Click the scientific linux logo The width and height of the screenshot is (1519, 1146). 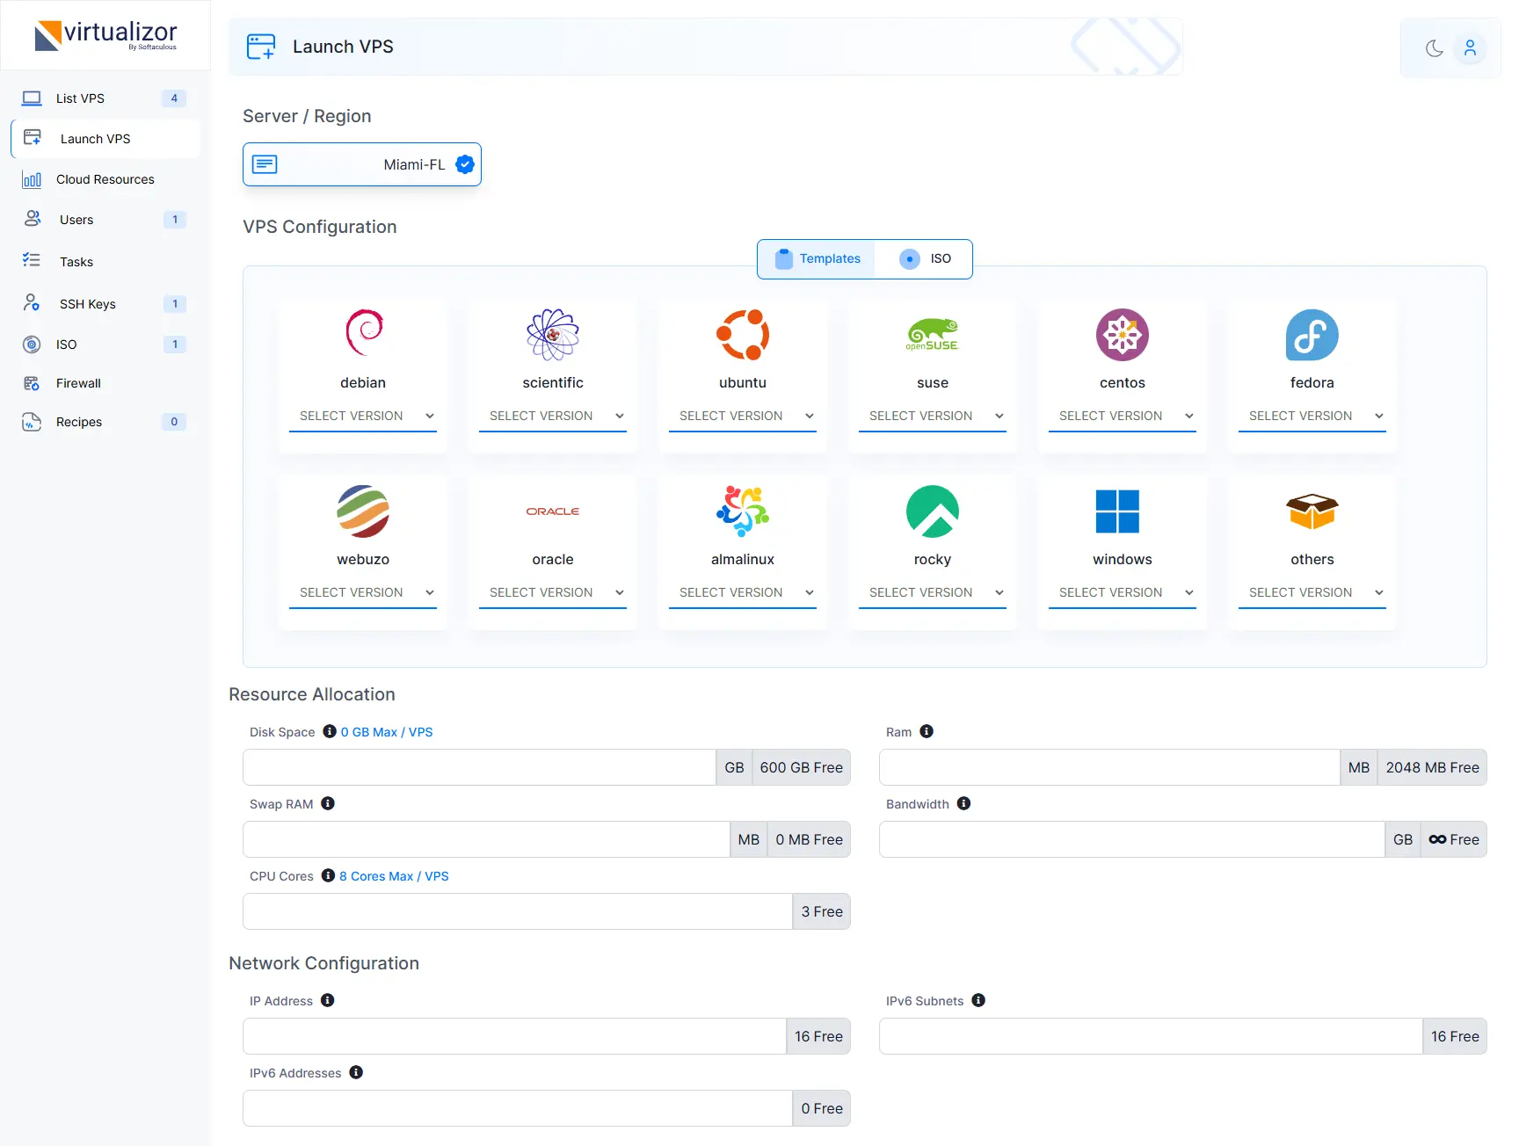(x=553, y=334)
